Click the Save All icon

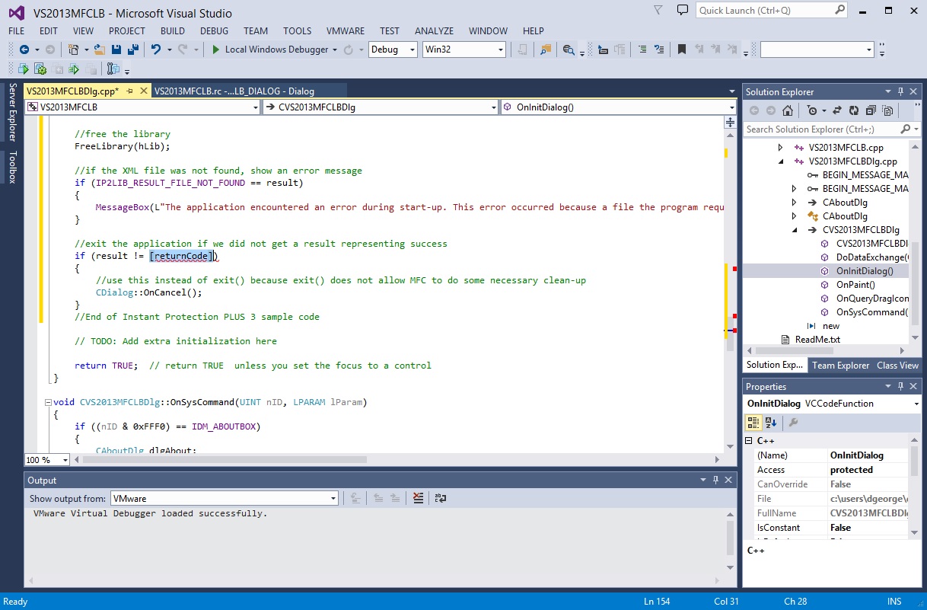click(132, 50)
